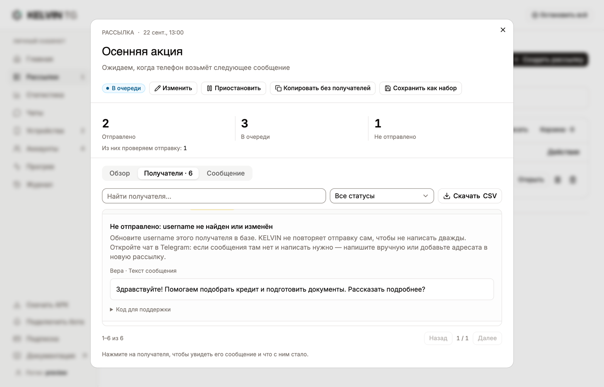Click the error title about username не найден
This screenshot has height=387, width=604.
click(191, 227)
